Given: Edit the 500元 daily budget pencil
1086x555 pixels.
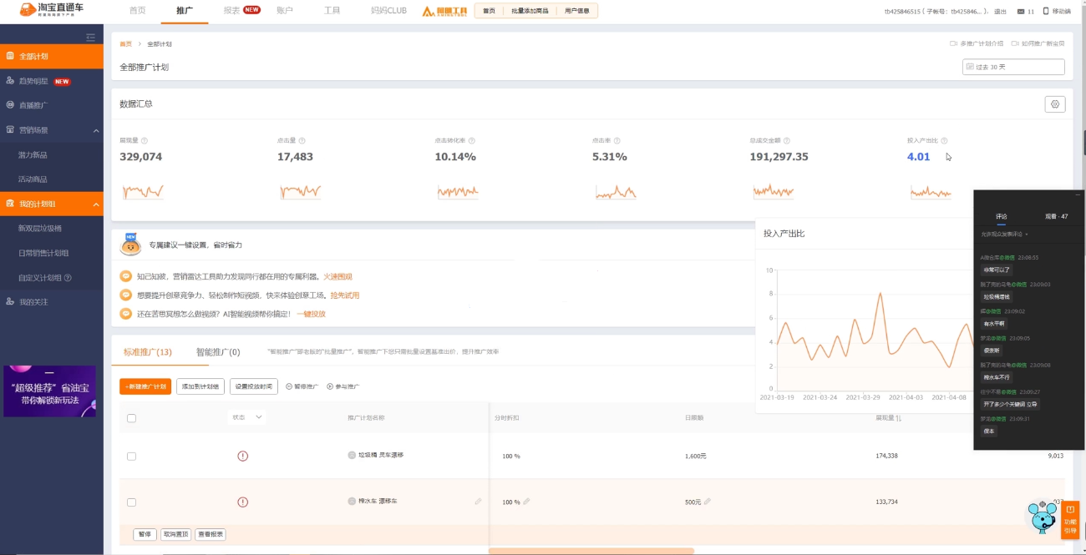Looking at the screenshot, I should coord(707,502).
